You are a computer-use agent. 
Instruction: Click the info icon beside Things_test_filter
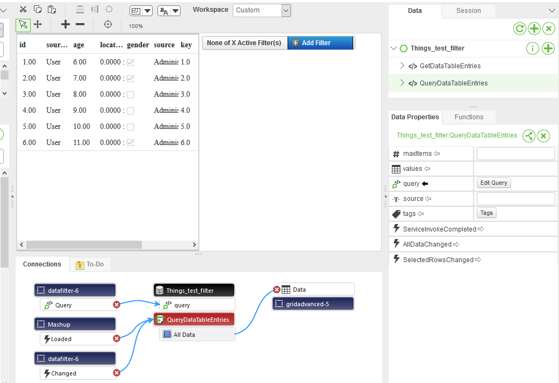point(532,48)
